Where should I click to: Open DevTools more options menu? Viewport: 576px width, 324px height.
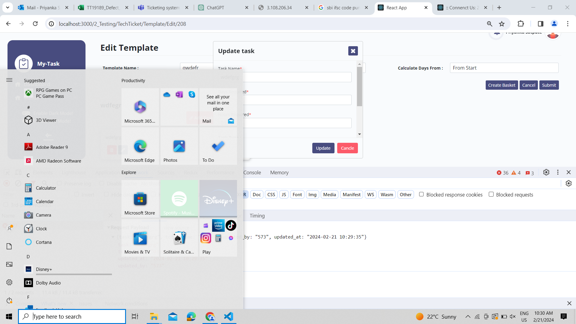(x=558, y=172)
